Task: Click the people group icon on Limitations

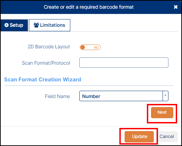Action: click(x=36, y=25)
